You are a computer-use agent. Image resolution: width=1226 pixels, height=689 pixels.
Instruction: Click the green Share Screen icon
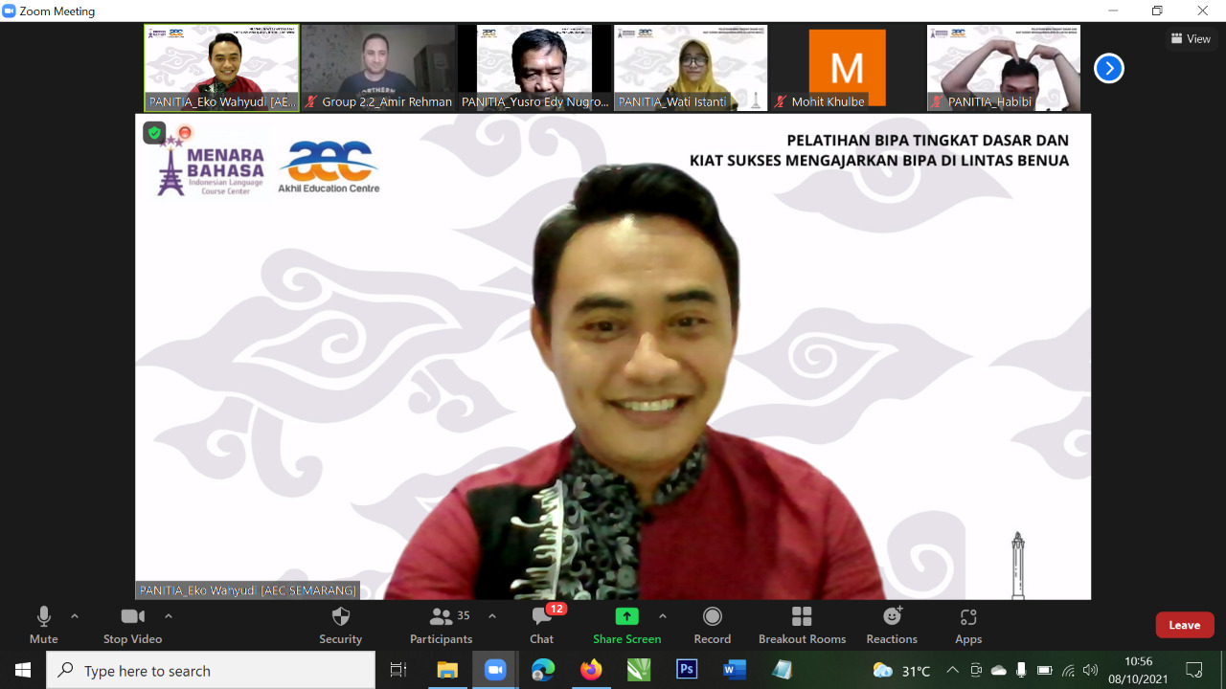(626, 616)
